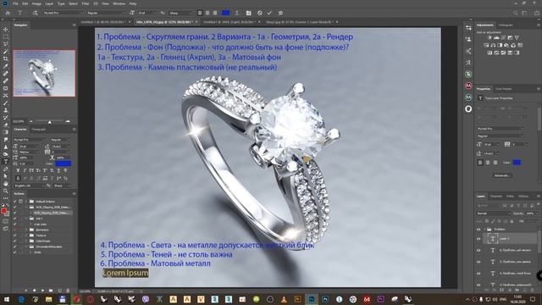
Task: Click the red foreground color swatch
Action: tap(3, 211)
